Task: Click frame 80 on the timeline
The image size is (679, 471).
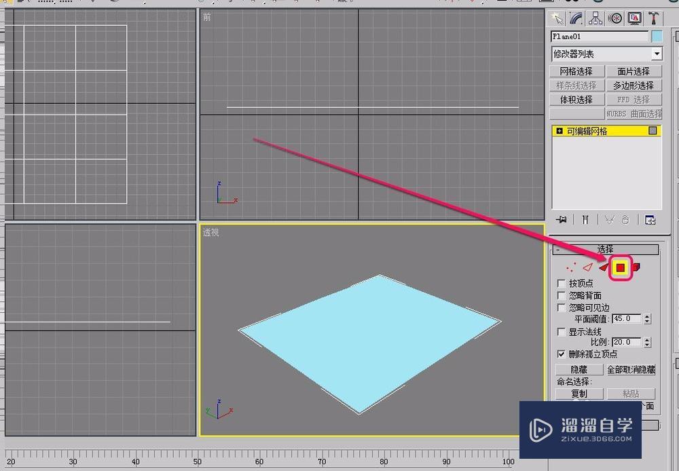Action: click(x=384, y=461)
